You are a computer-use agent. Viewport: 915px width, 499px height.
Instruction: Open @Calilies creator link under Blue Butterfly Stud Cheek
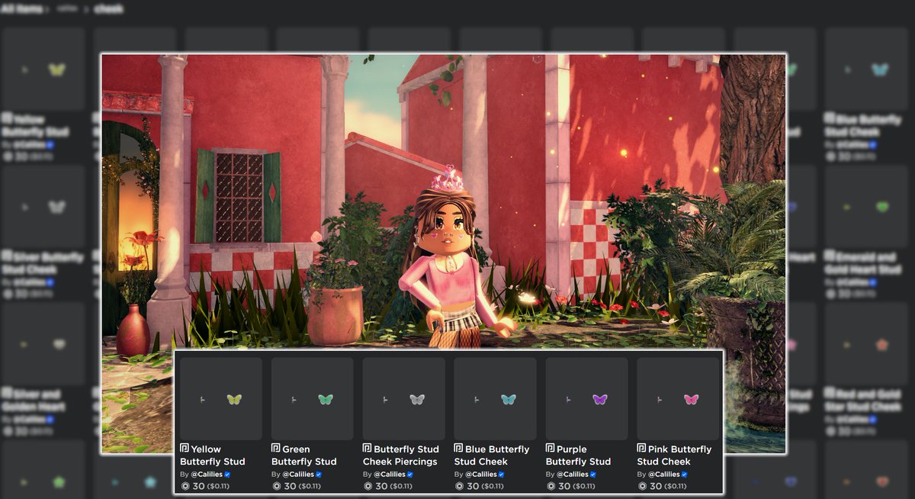click(481, 475)
